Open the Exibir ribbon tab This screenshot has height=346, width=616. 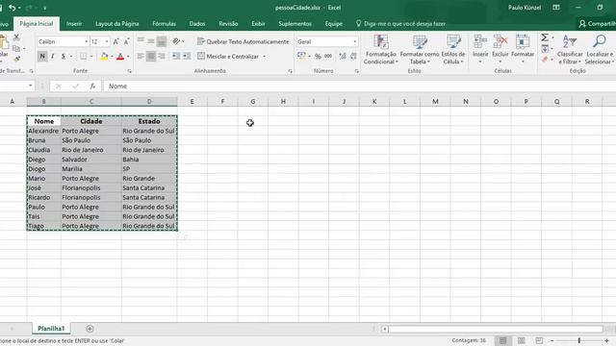pyautogui.click(x=258, y=24)
